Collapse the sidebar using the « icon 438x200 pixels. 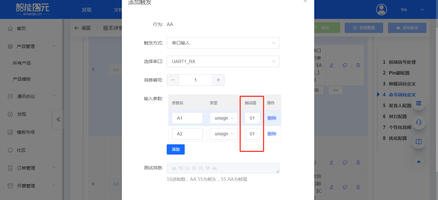click(58, 119)
